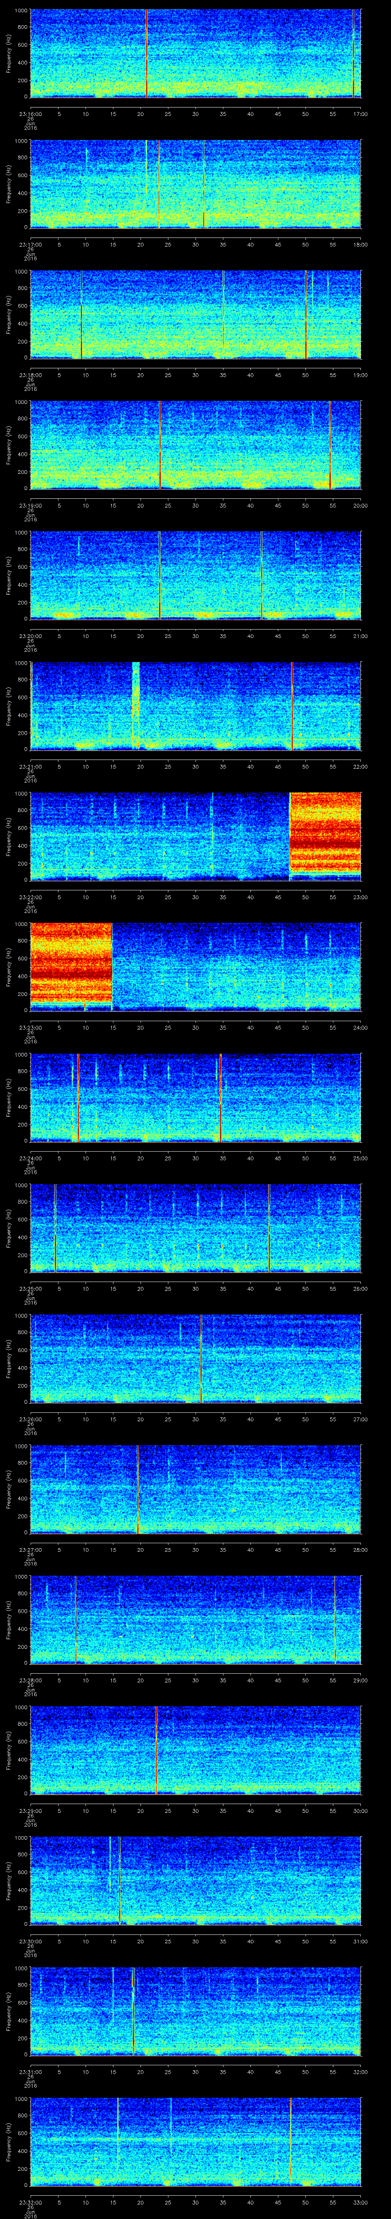Image resolution: width=391 pixels, height=2219 pixels.
Task: Click the "23:20:00" start time label
Action: (30, 636)
